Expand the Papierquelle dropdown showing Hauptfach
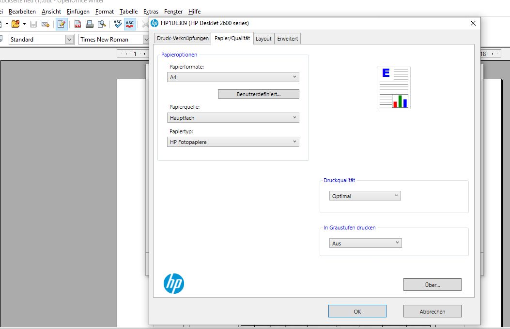The height and width of the screenshot is (329, 510). point(233,118)
